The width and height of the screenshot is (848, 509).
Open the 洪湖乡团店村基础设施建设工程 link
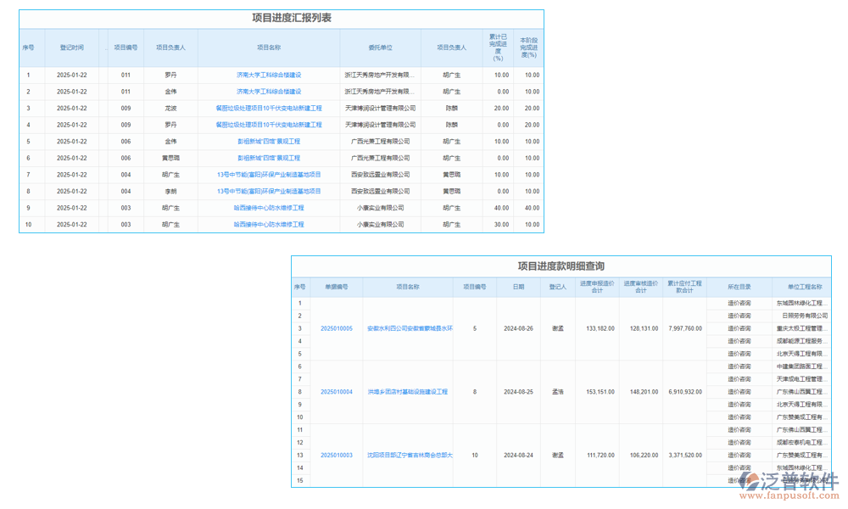(x=407, y=392)
